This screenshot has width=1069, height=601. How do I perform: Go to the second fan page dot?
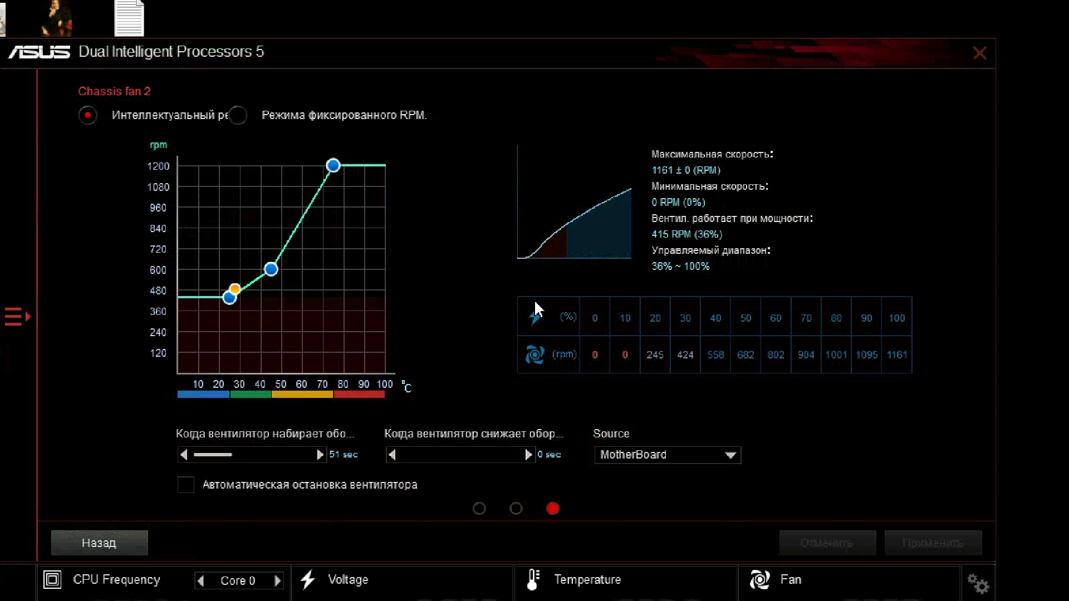point(516,509)
